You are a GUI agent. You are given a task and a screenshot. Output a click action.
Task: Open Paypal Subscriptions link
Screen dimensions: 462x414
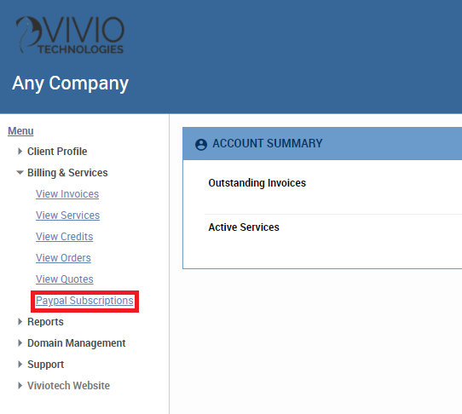click(84, 301)
